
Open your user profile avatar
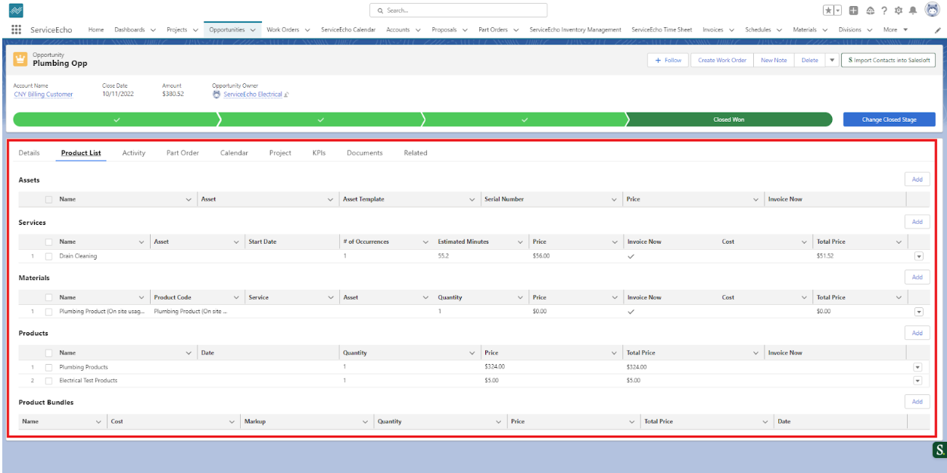tap(933, 10)
